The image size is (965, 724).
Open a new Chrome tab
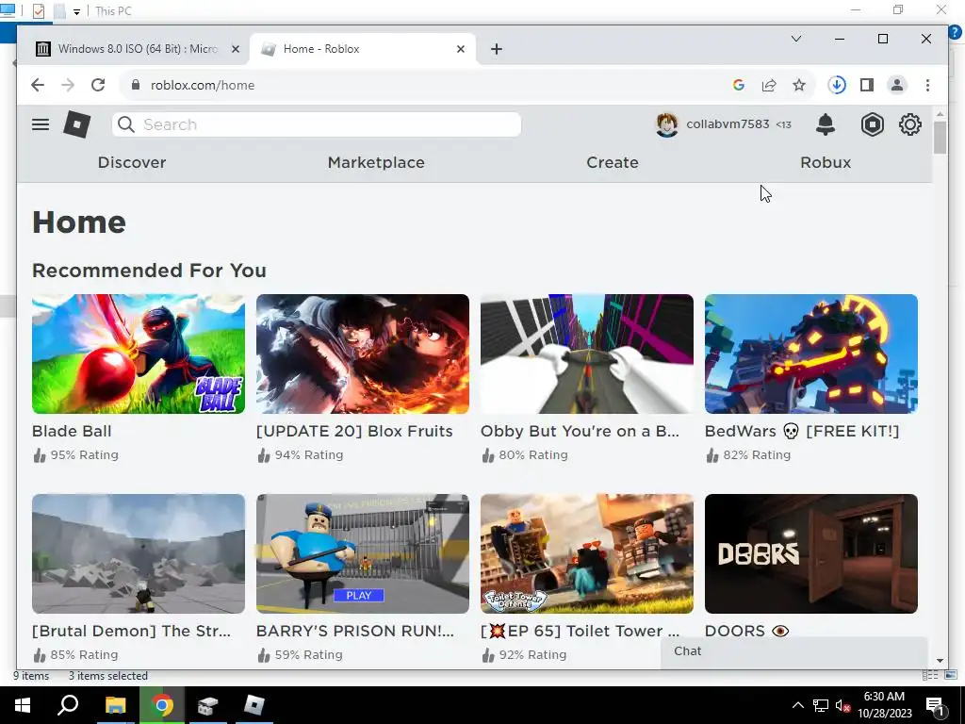point(496,49)
